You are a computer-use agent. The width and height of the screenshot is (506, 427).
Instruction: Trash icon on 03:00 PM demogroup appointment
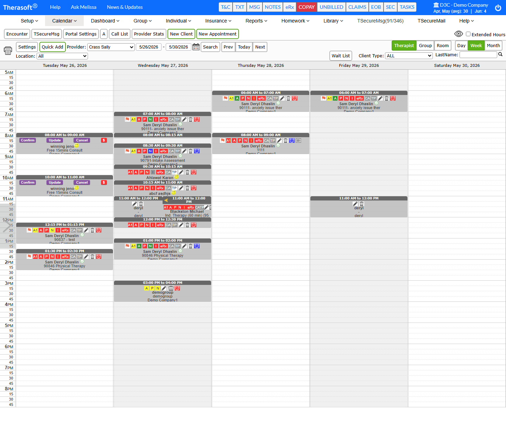[x=171, y=288]
